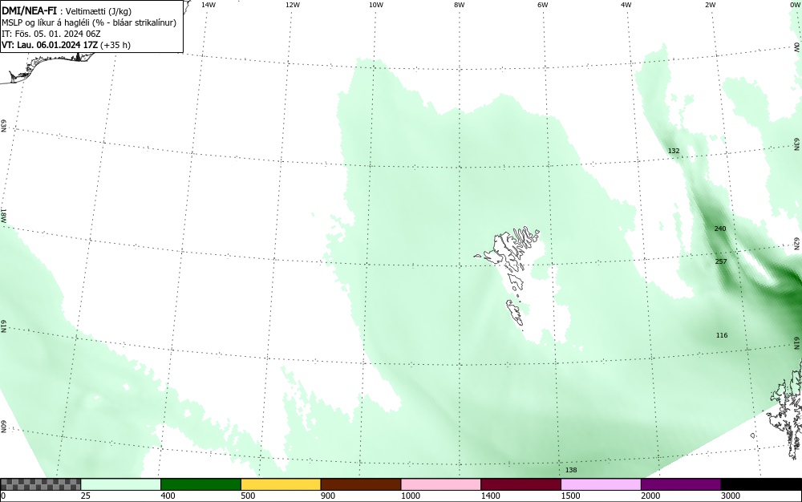Viewport: 802px width, 502px height.
Task: Click the 14W longitude label
Action: (x=209, y=5)
